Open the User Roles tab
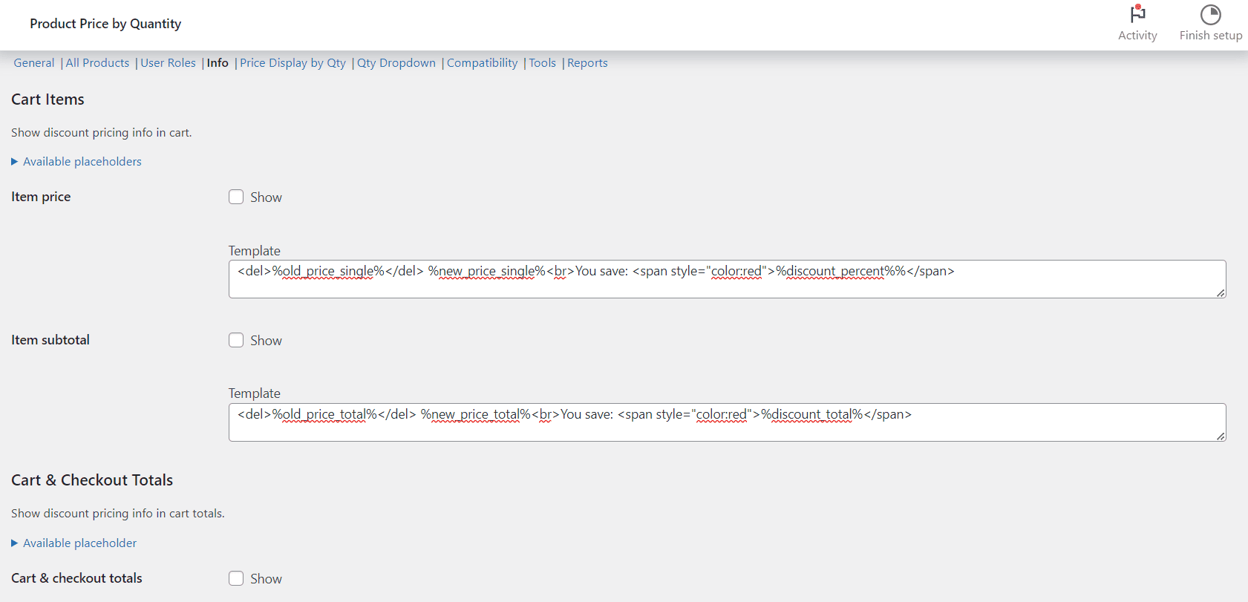The image size is (1248, 602). [x=168, y=63]
